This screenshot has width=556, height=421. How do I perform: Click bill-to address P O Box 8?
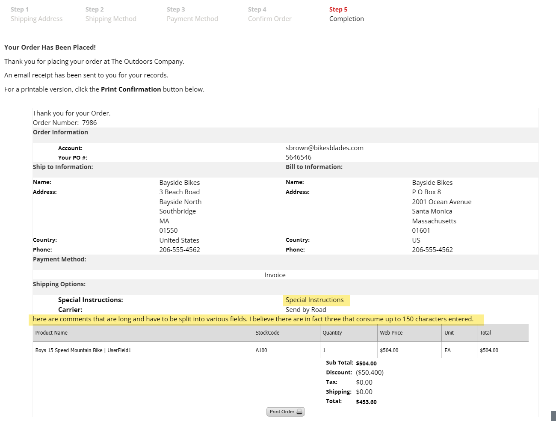click(x=426, y=192)
